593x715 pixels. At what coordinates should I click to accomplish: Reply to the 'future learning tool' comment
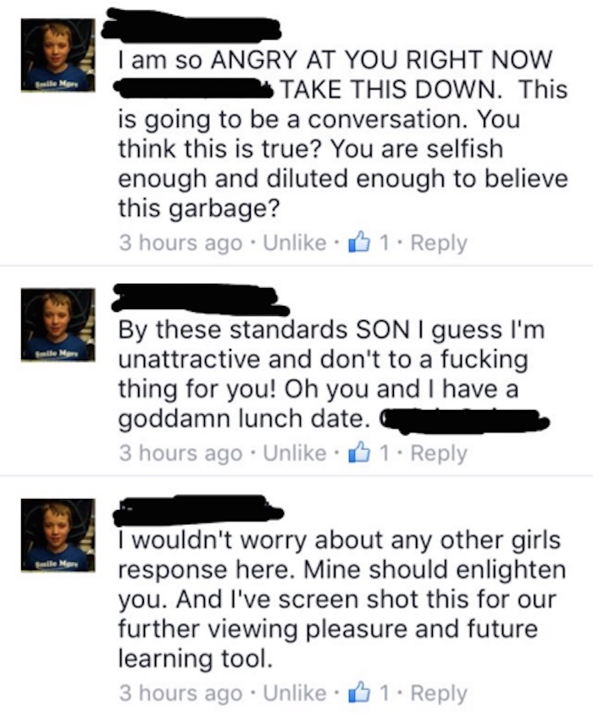pos(439,694)
